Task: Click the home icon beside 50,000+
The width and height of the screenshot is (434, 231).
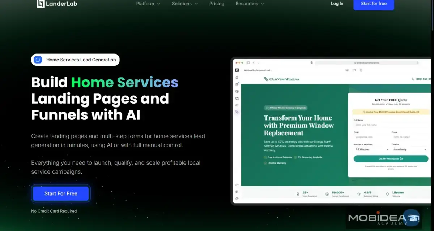Action: click(327, 194)
